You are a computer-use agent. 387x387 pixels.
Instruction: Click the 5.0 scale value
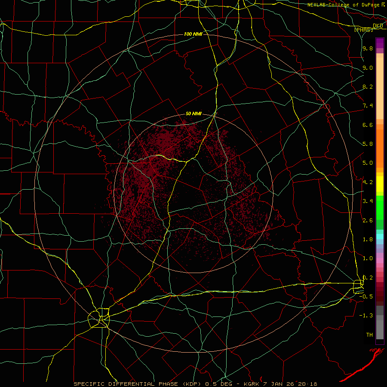pos(368,163)
